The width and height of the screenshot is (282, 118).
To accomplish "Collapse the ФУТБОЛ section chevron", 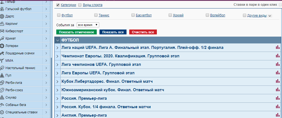I will pos(58,40).
